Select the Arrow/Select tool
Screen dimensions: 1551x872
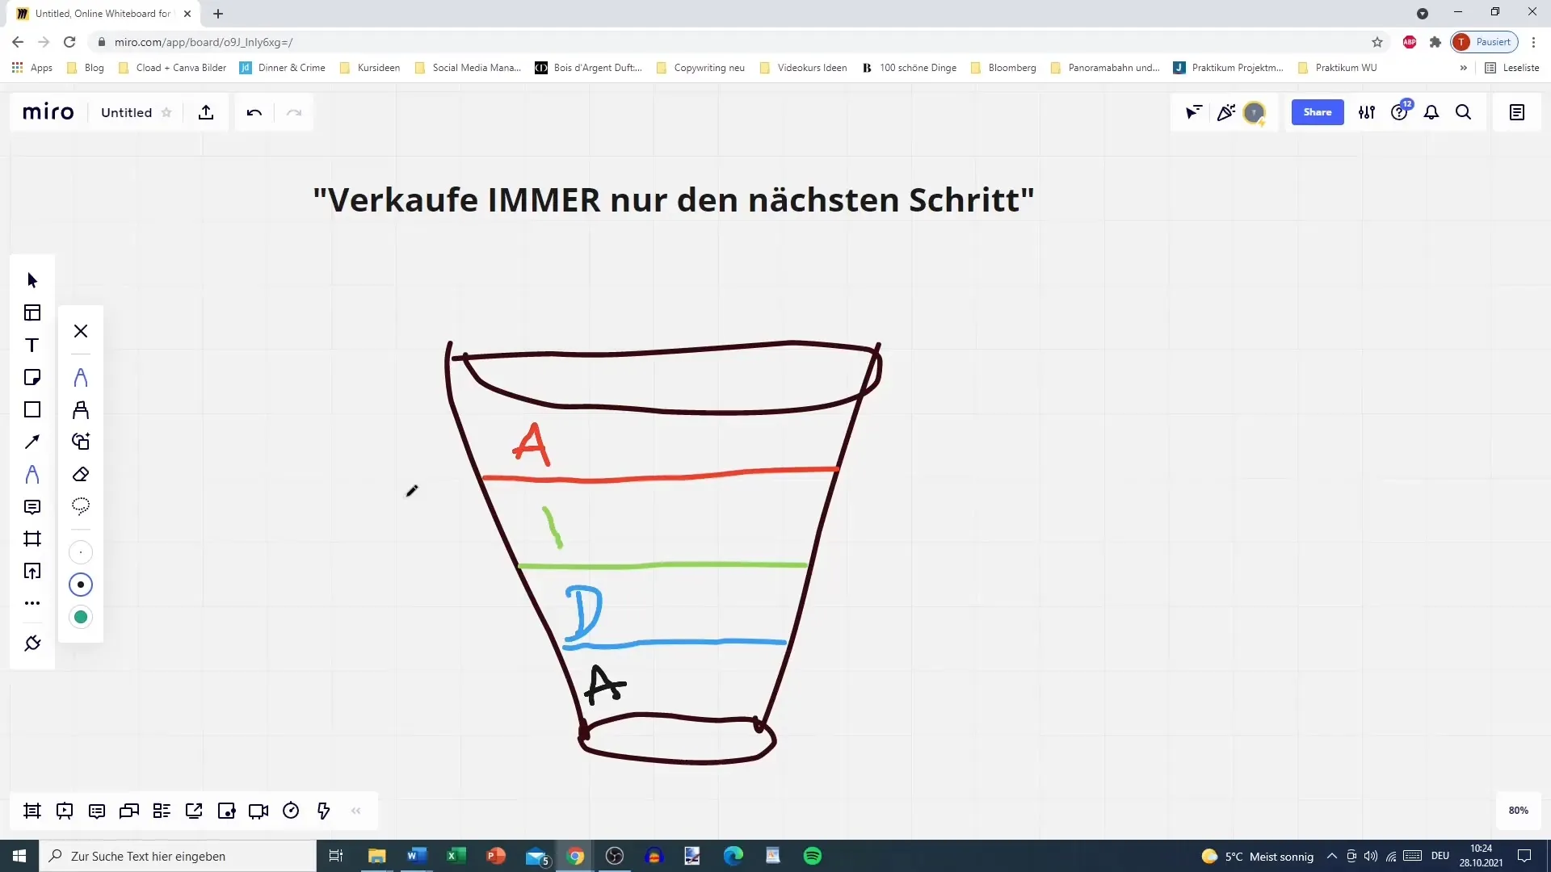(x=32, y=280)
